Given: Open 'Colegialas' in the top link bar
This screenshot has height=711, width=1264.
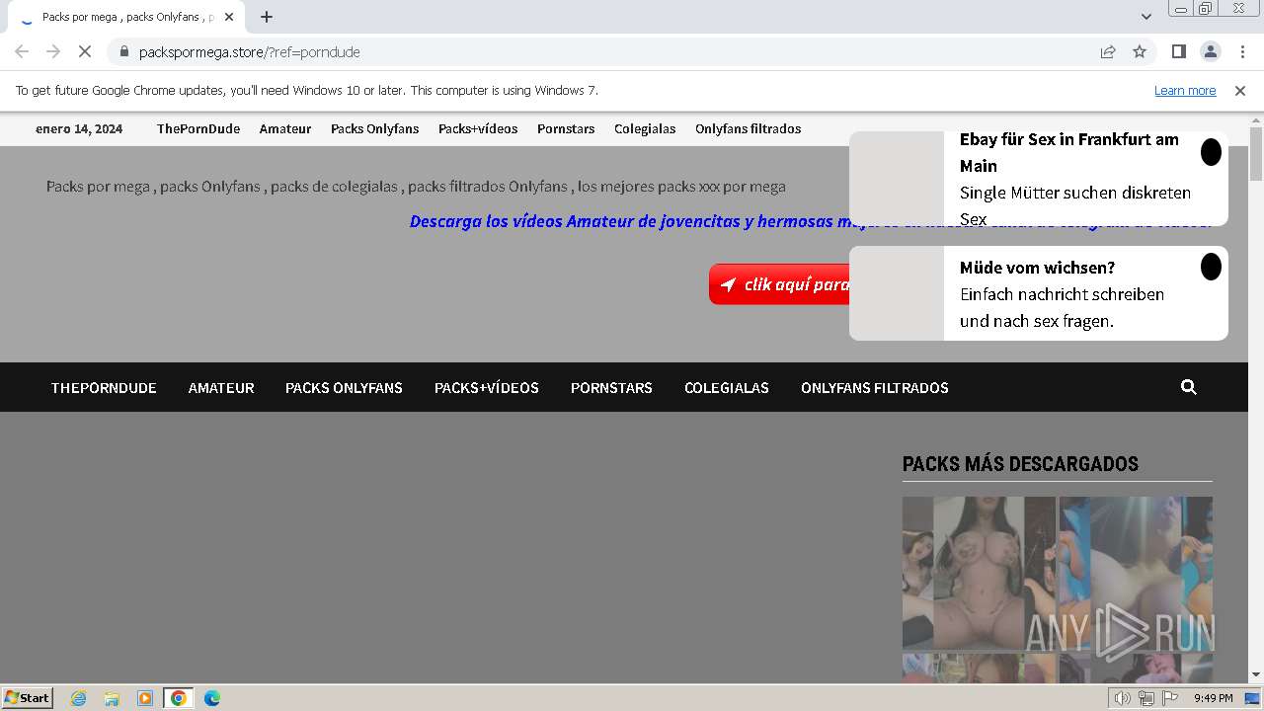Looking at the screenshot, I should [645, 128].
